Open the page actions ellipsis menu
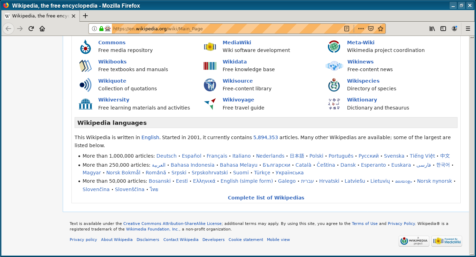This screenshot has width=476, height=257. tap(361, 29)
